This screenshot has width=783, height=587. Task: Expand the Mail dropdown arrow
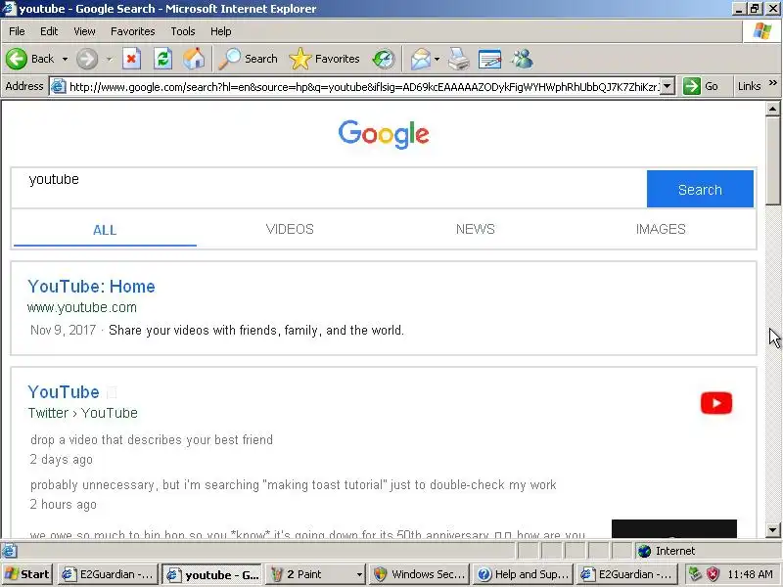click(437, 59)
